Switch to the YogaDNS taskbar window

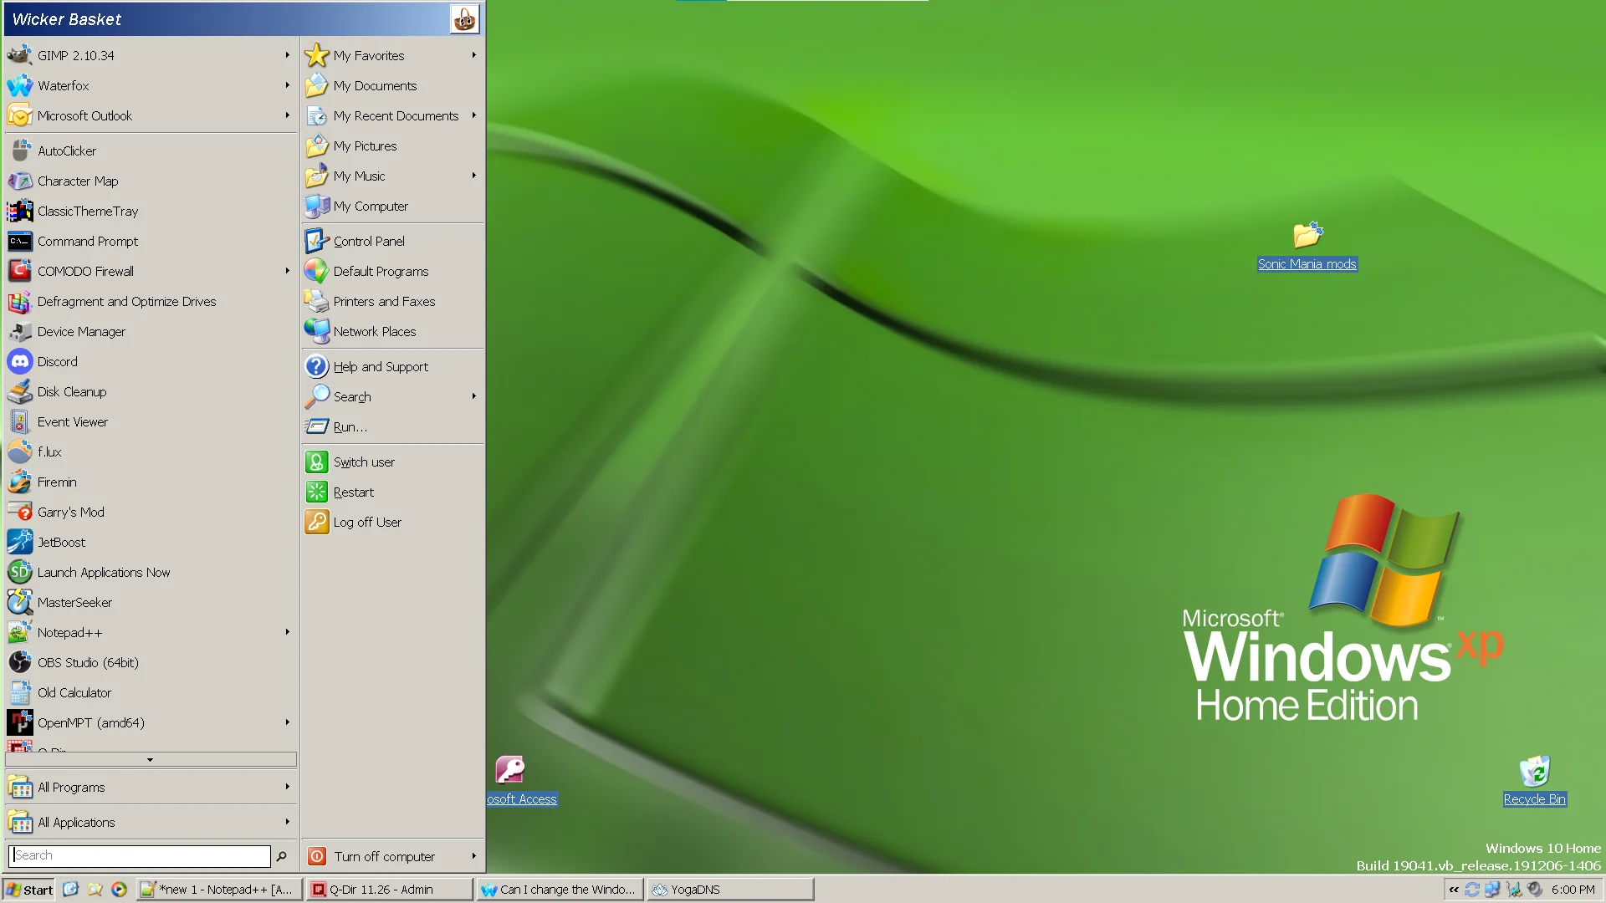tap(729, 890)
